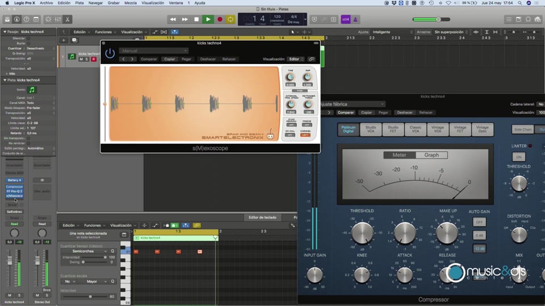Click Comparar in s(M)exoscope window
This screenshot has height=306, width=545.
[149, 59]
